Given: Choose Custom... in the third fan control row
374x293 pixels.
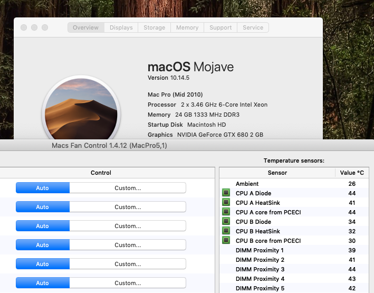Looking at the screenshot, I should [128, 226].
